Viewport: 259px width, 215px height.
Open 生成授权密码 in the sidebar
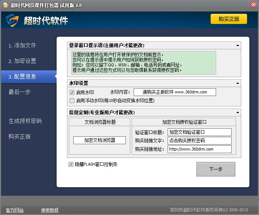point(25,121)
